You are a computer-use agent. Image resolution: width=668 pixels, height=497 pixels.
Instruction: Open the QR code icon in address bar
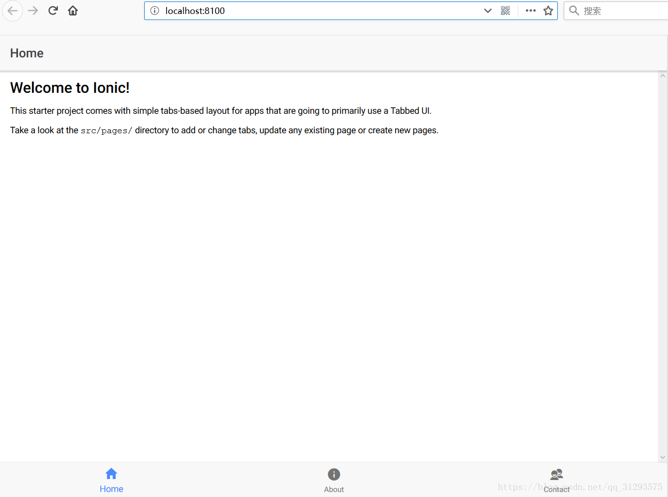coord(505,10)
